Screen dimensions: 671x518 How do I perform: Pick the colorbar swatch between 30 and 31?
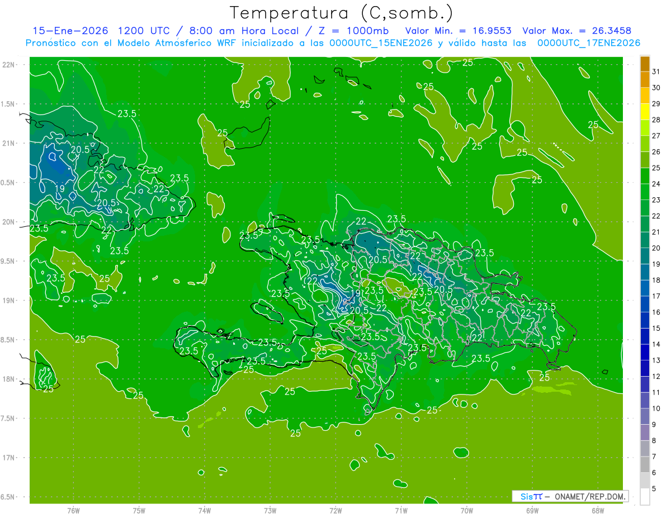(x=645, y=79)
